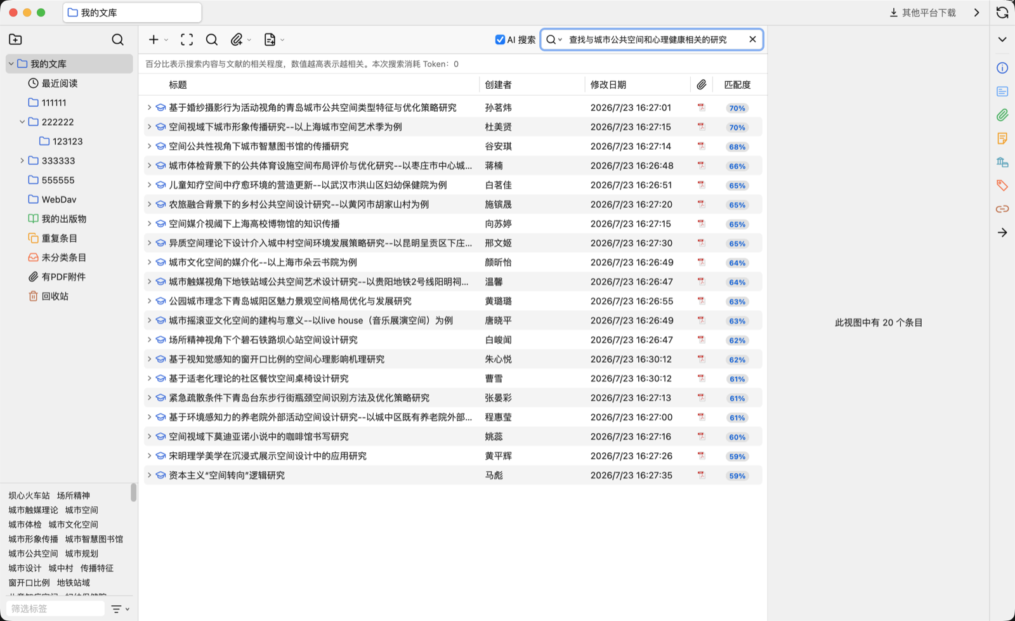Sort by 标题 column header

pos(178,84)
